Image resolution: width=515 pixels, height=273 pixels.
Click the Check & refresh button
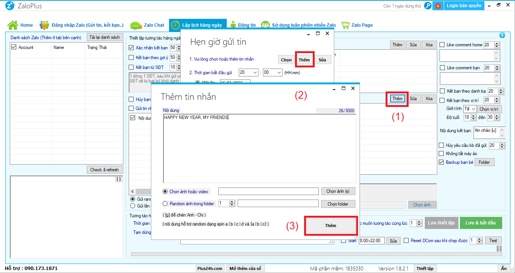tap(105, 170)
